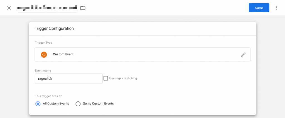Select the Some Custom Events radio button
Screen dimensions: 285x118
click(78, 104)
